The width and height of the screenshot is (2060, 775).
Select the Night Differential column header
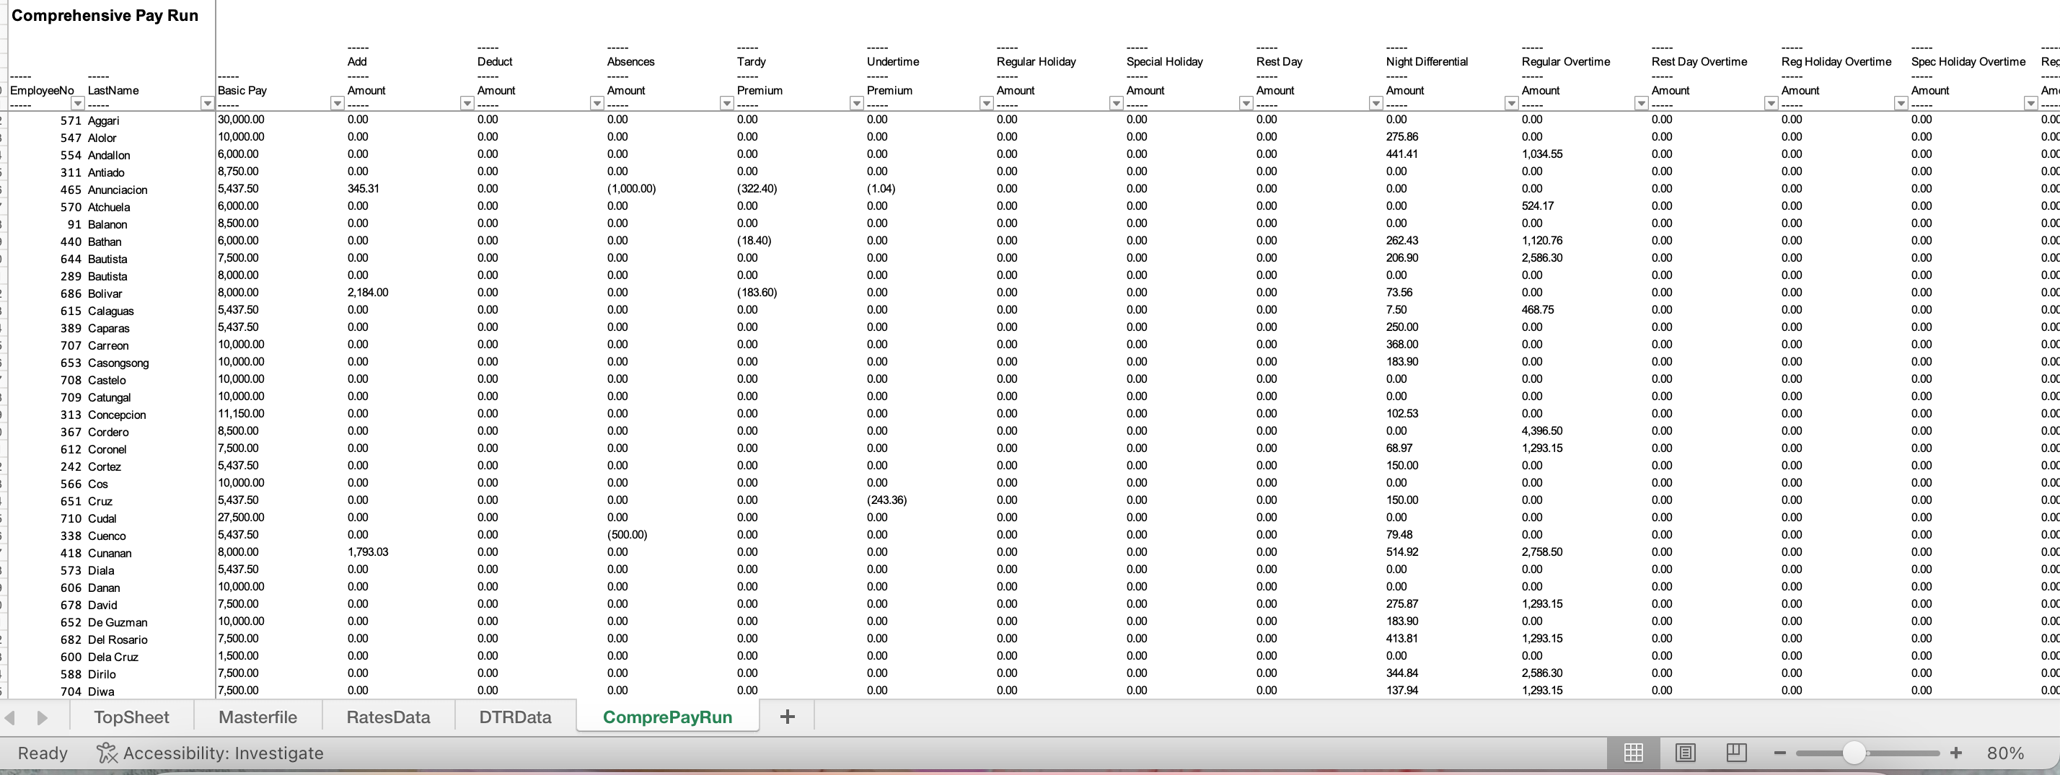1427,61
